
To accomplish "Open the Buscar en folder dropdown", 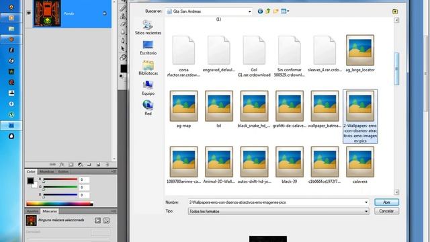I will tap(249, 11).
